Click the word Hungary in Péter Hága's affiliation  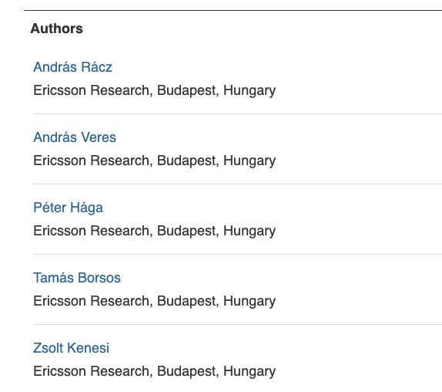(x=249, y=231)
